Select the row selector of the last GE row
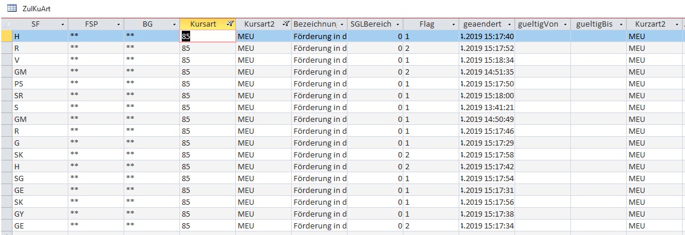685x235 pixels. [x=7, y=226]
